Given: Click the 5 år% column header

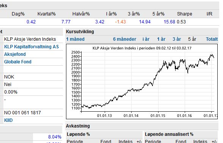Looking at the screenshot, I should [159, 14].
